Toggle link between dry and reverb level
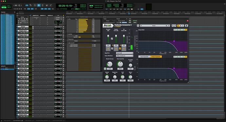 coord(112,39)
